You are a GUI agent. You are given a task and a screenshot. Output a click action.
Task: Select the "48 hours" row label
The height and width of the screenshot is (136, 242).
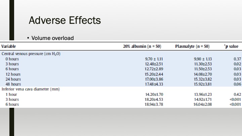click(x=13, y=84)
